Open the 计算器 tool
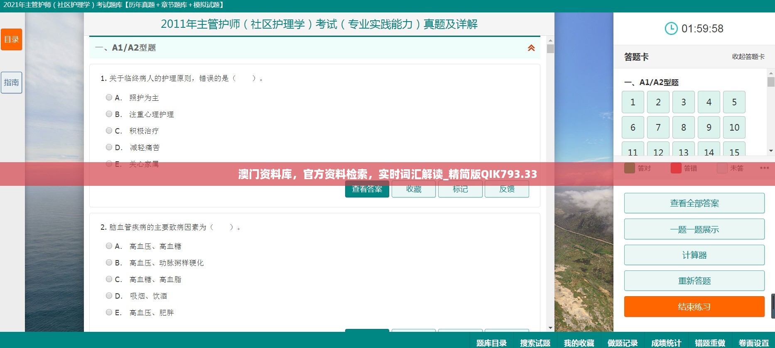This screenshot has width=775, height=348. [694, 255]
